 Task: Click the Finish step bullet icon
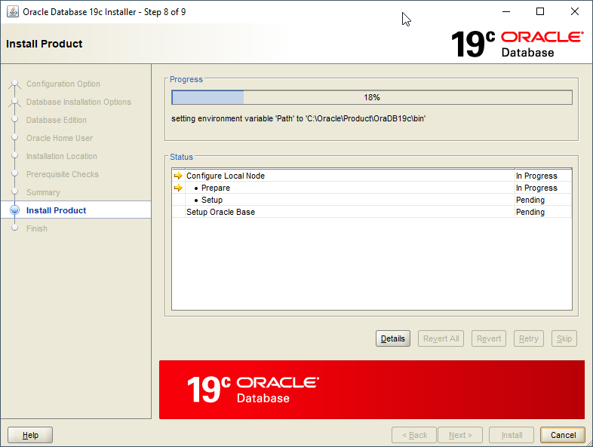click(x=15, y=228)
